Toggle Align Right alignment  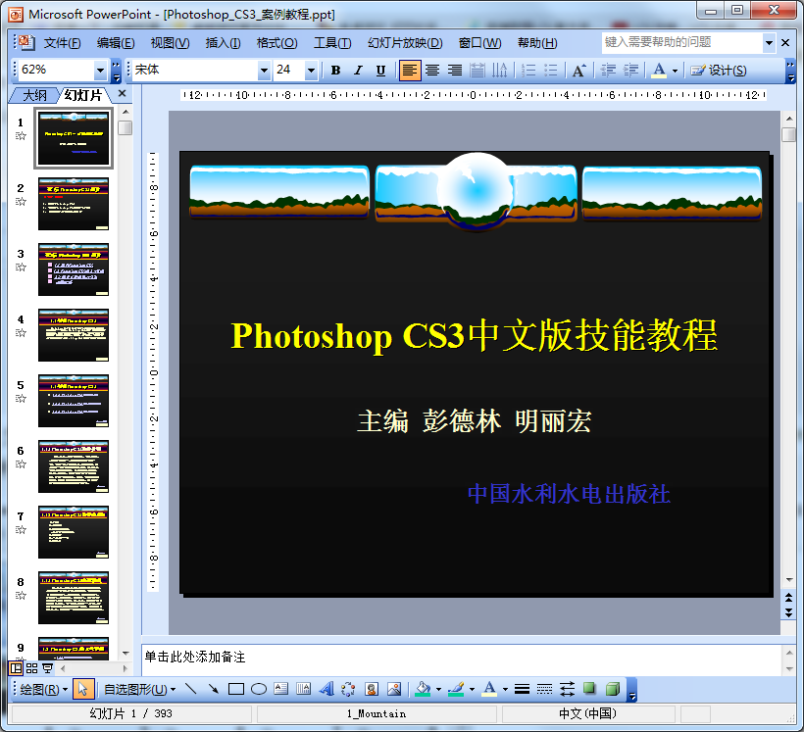[x=455, y=71]
